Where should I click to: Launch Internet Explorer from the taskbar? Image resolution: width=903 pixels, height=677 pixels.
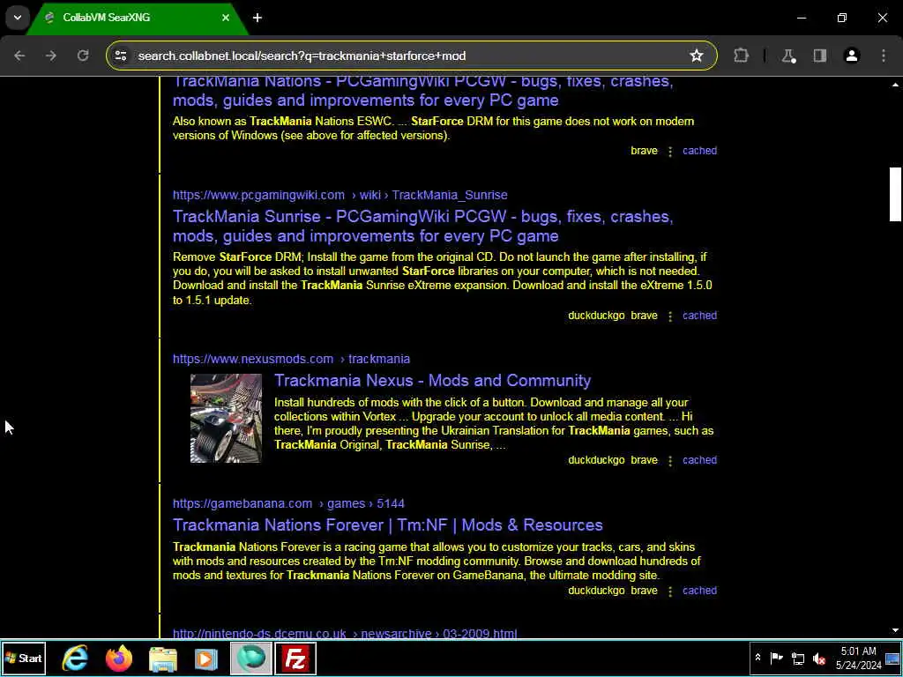coord(76,658)
